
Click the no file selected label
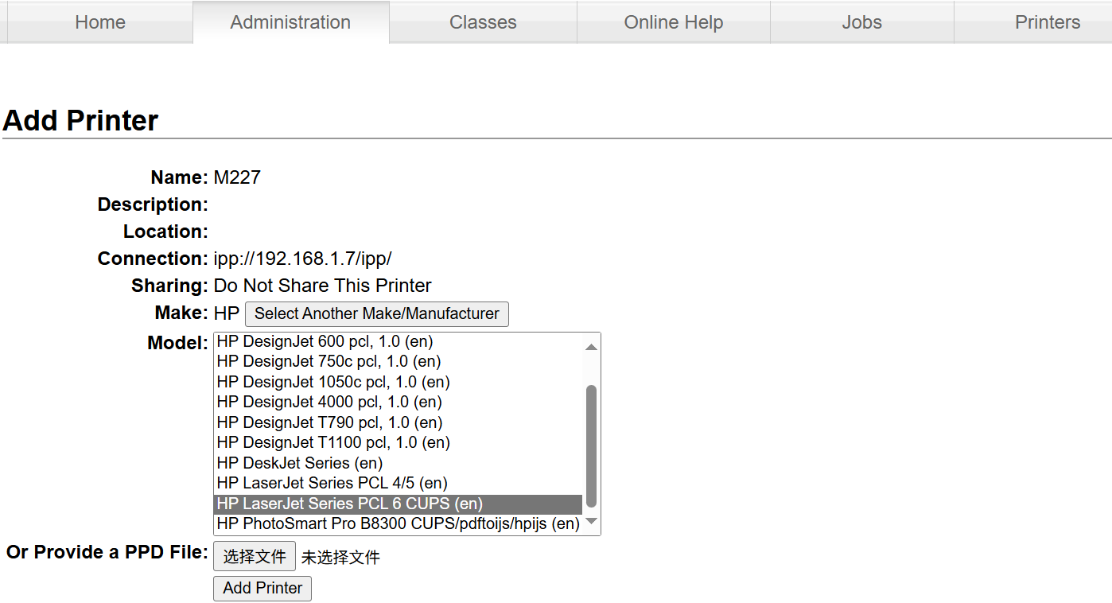[340, 558]
